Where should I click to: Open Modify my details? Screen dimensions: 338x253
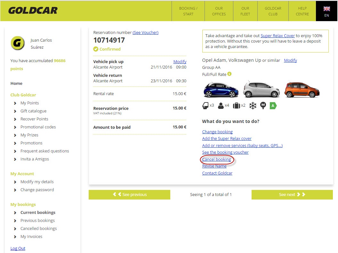tap(37, 182)
